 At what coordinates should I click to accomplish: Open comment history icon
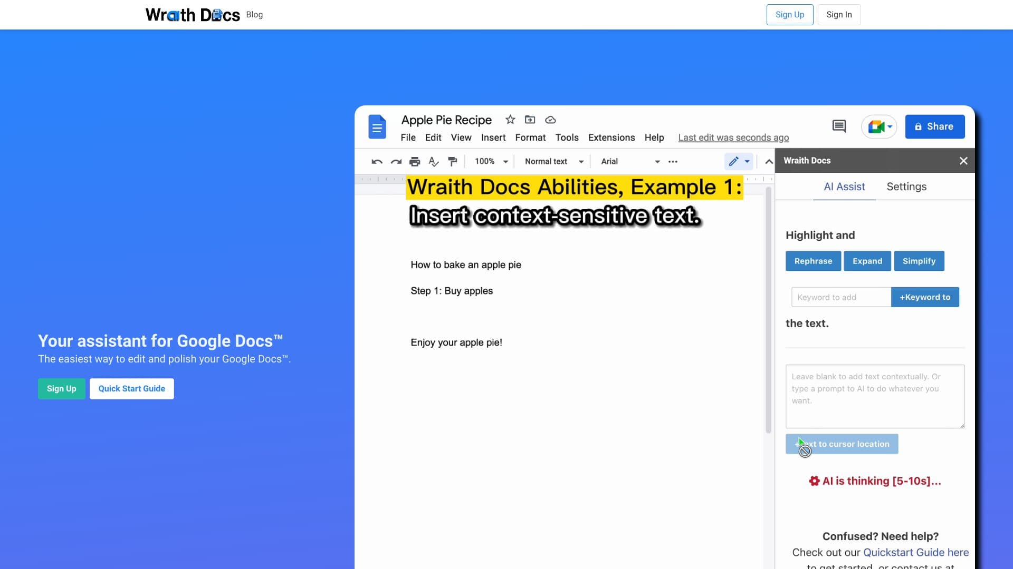[x=838, y=126]
